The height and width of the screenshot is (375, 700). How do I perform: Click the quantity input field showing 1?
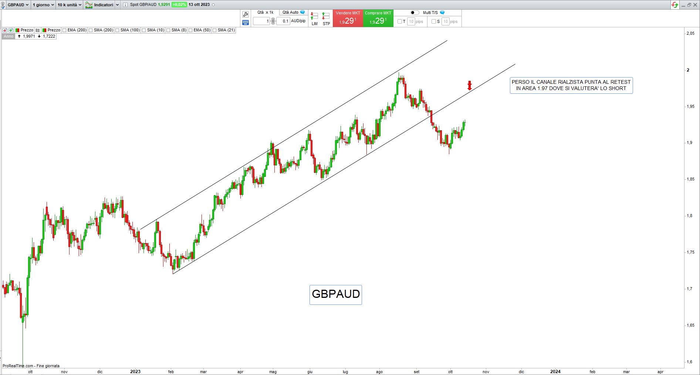[x=262, y=21]
